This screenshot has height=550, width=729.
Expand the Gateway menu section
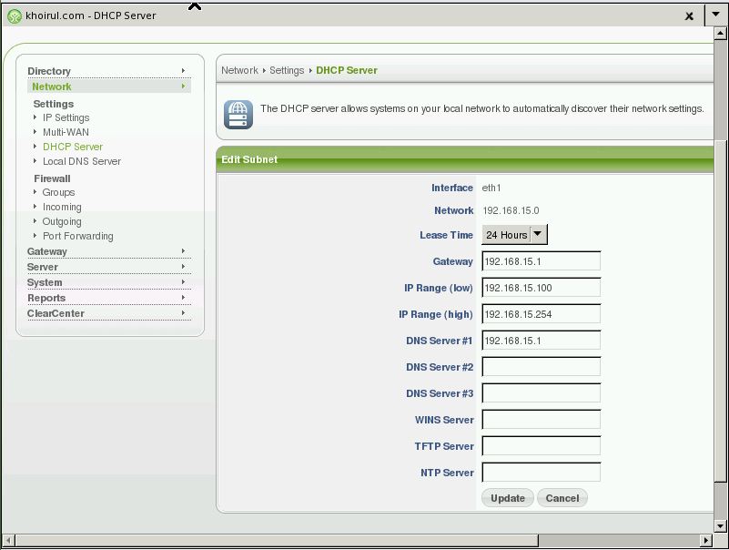[109, 251]
